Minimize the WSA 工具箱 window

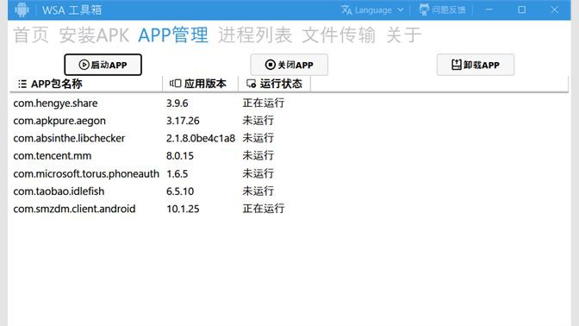[489, 9]
